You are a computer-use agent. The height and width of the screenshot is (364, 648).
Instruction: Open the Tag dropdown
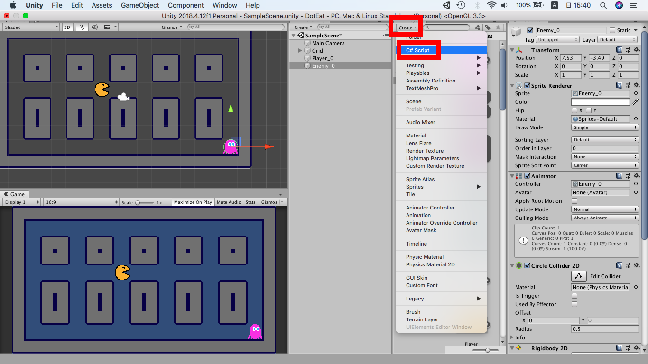[x=557, y=40]
